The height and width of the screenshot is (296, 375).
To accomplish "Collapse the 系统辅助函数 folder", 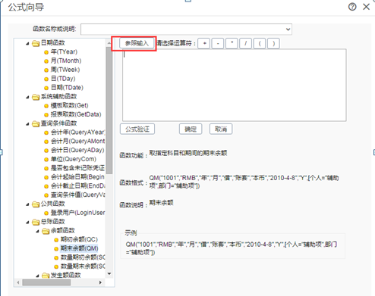I will [x=27, y=97].
